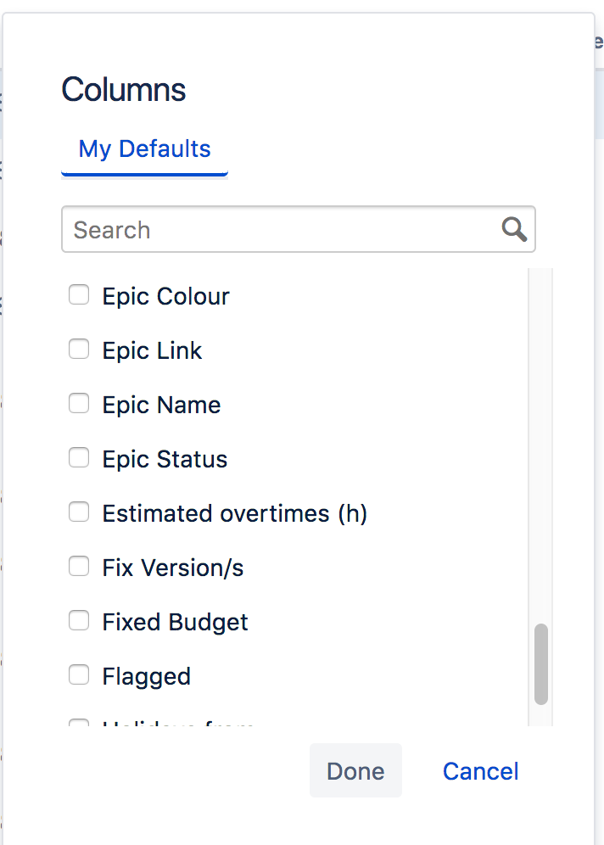This screenshot has height=845, width=604.
Task: Click the Done button
Action: click(355, 770)
